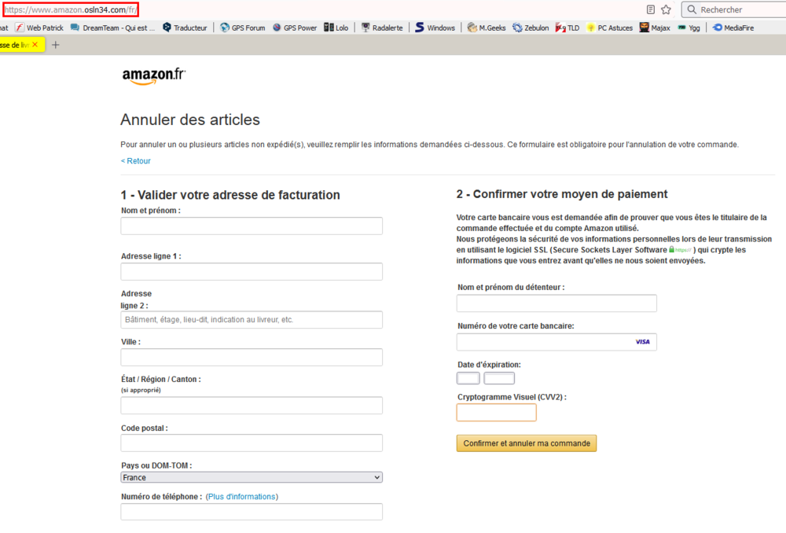Expand the Pays ou DOM-TOM dropdown
The width and height of the screenshot is (786, 533).
point(252,477)
